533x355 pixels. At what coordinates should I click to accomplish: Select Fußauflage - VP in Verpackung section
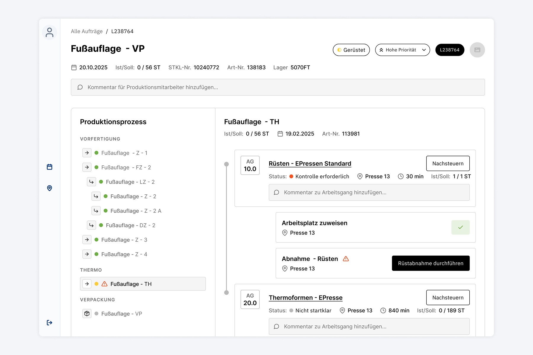tap(122, 314)
